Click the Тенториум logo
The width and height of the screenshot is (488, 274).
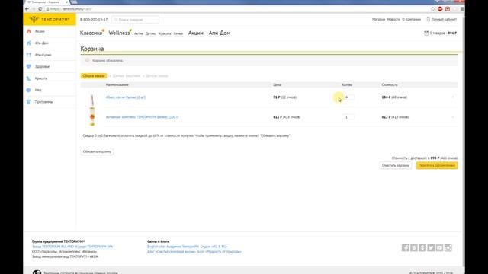pyautogui.click(x=50, y=19)
